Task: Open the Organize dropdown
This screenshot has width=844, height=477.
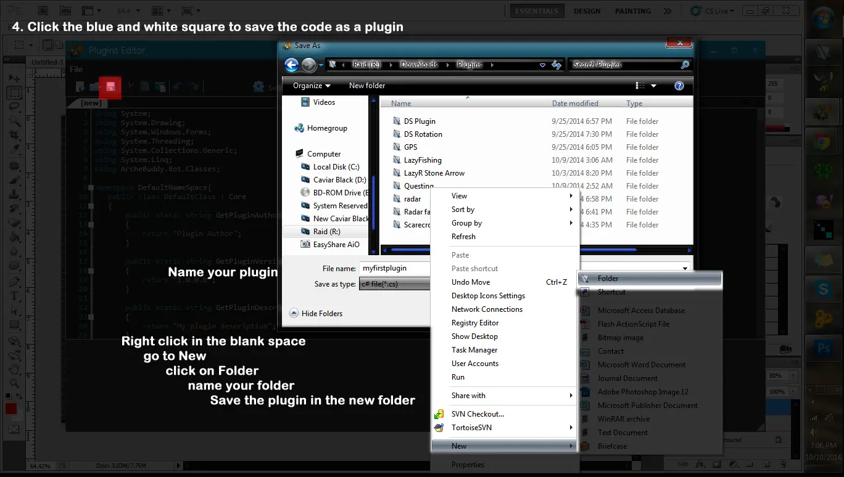Action: [x=312, y=86]
